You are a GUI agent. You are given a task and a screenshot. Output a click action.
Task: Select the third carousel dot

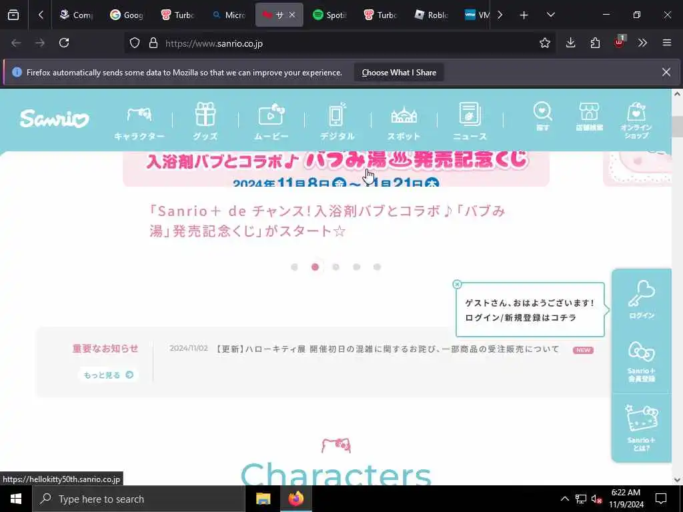336,267
